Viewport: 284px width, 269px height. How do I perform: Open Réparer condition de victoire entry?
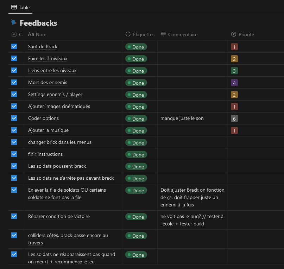click(x=59, y=216)
